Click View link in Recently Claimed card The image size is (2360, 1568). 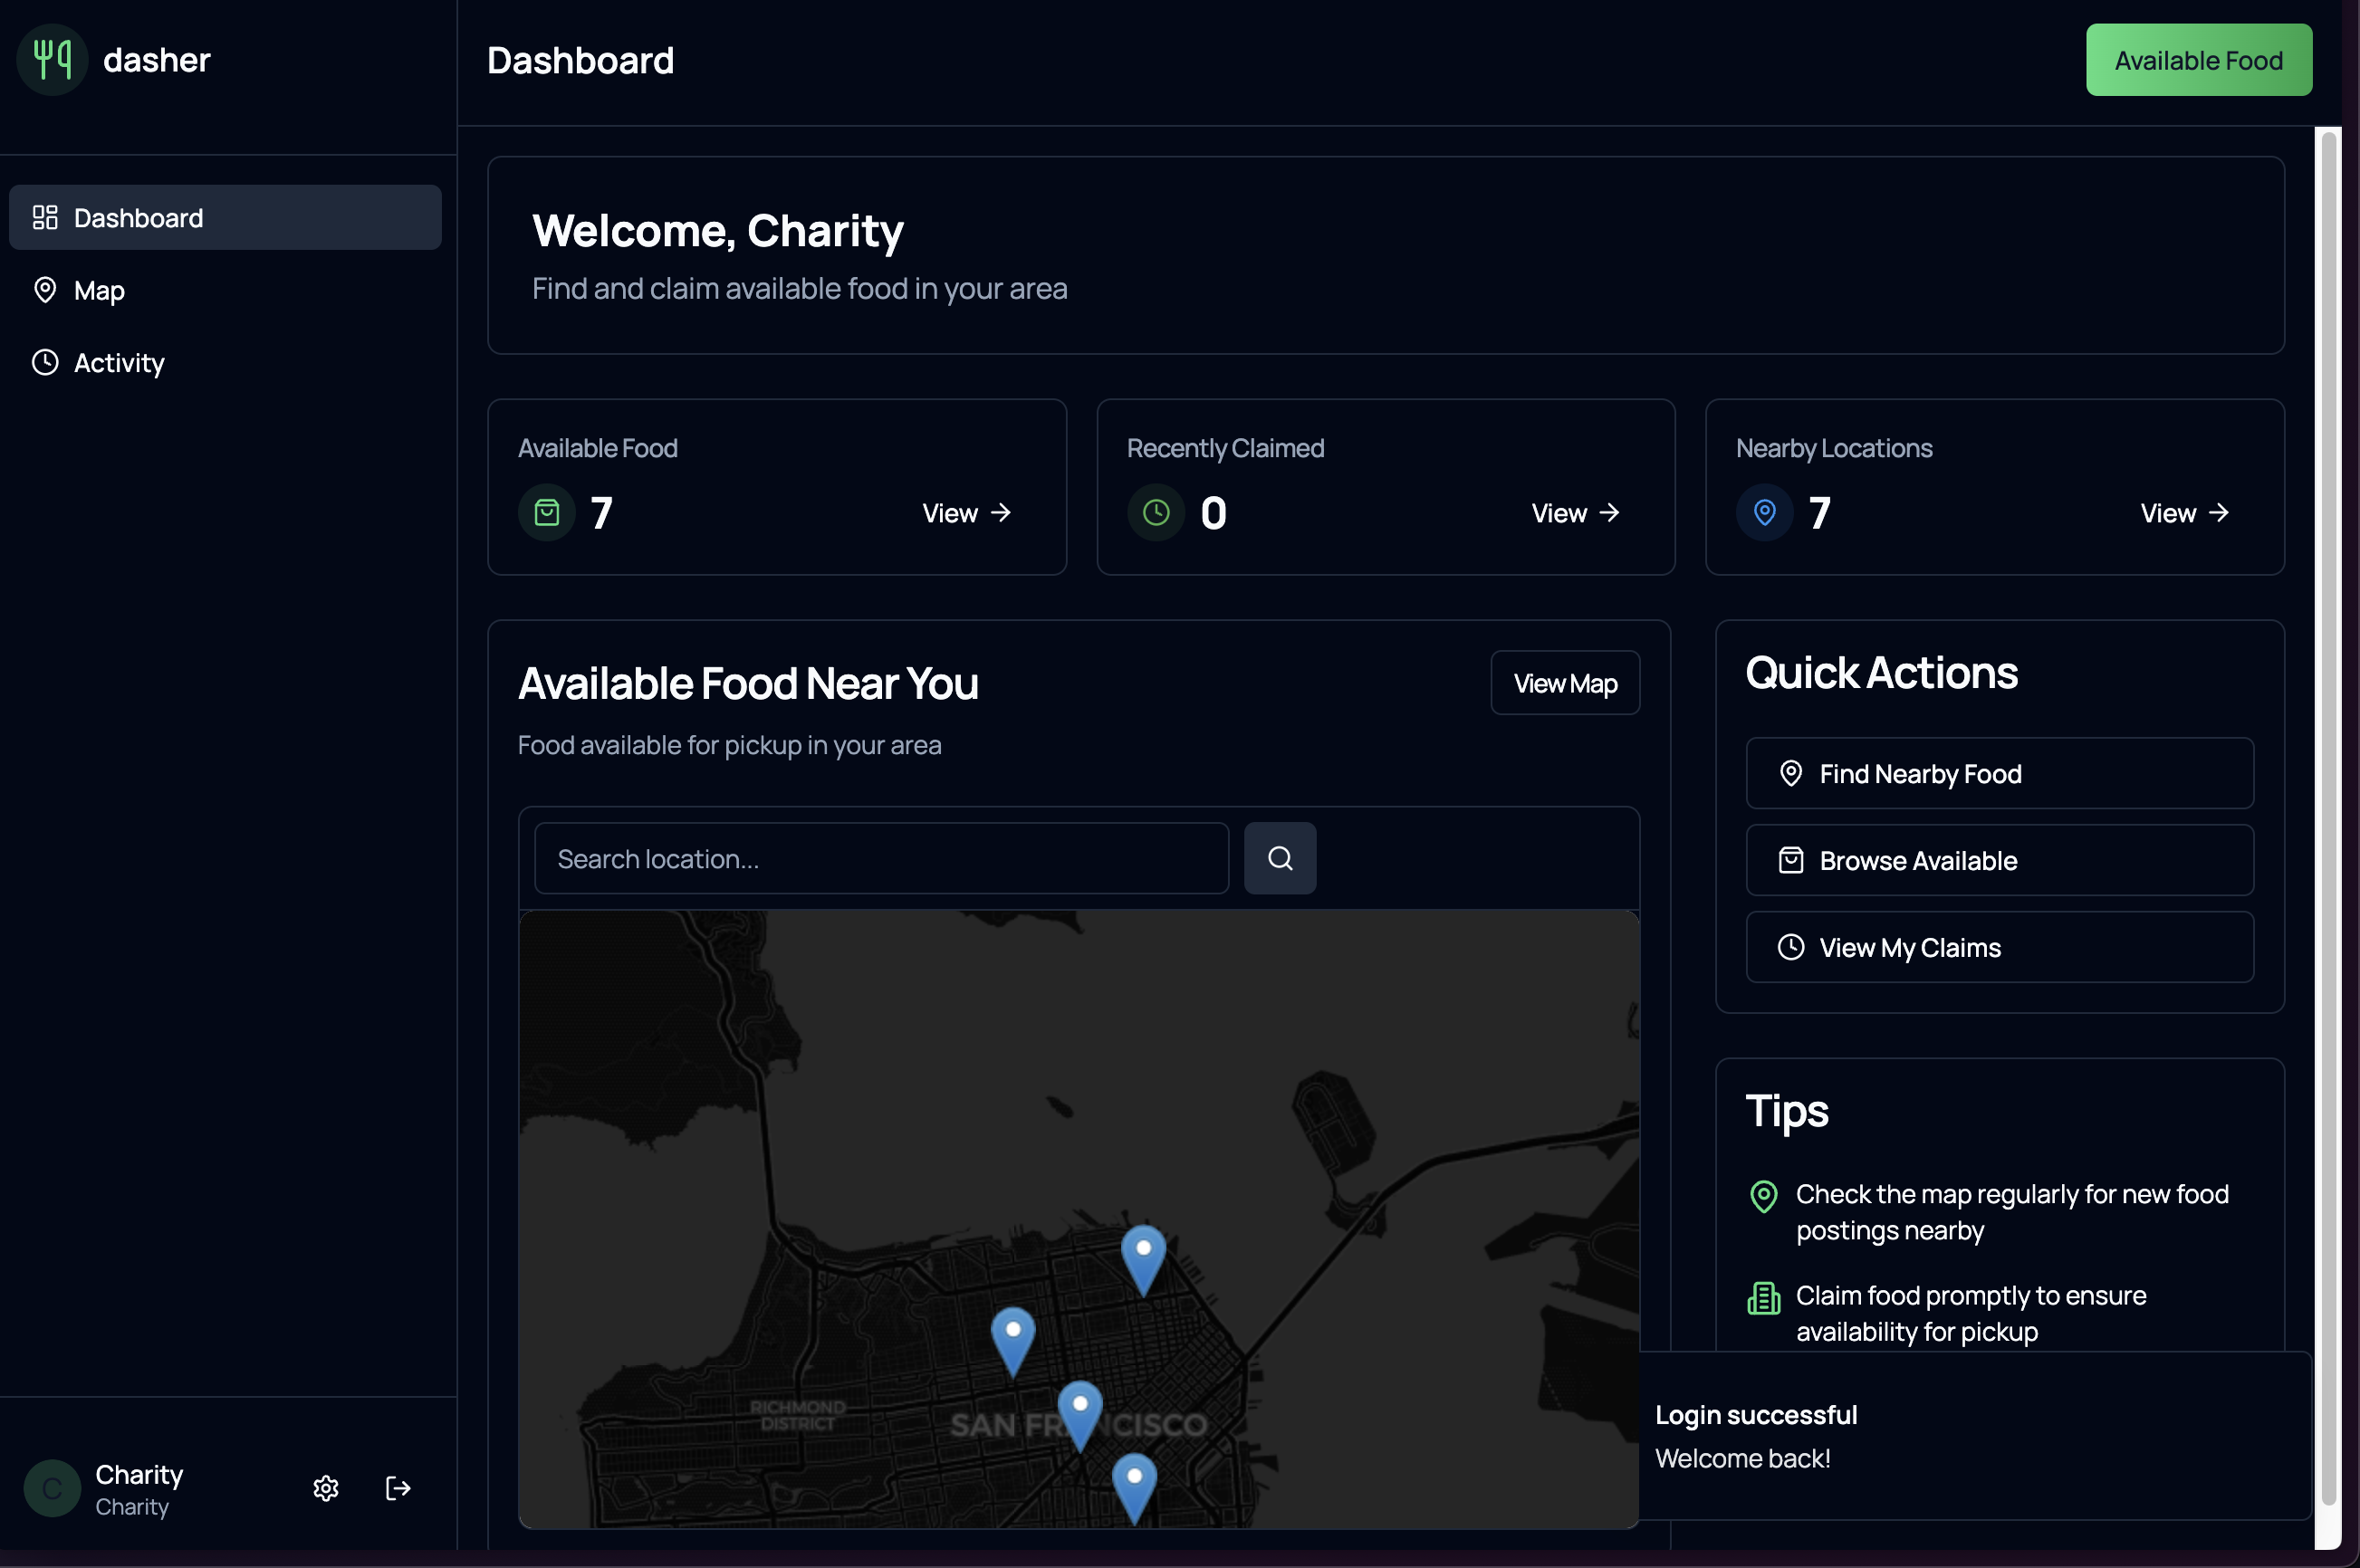(1575, 513)
